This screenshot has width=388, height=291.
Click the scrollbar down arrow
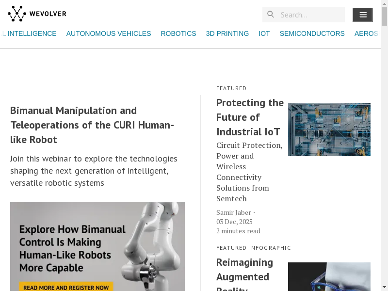point(384,287)
